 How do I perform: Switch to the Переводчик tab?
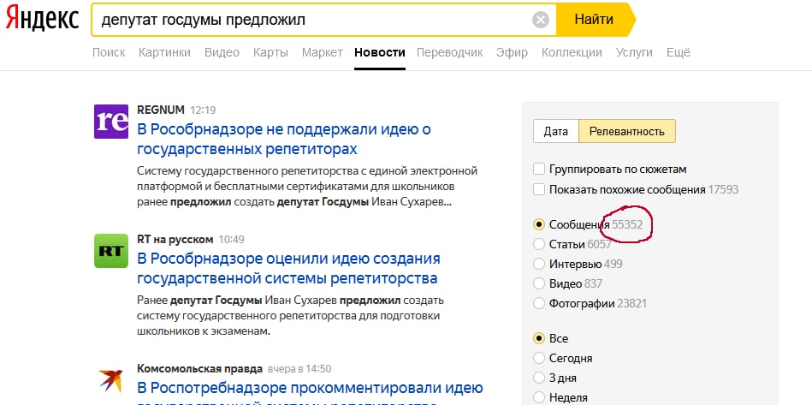pos(449,52)
